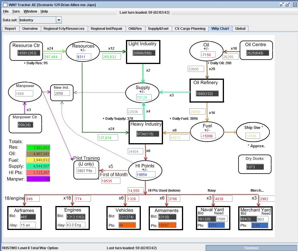Switch to the Report tab
The height and width of the screenshot is (251, 298).
click(10, 29)
